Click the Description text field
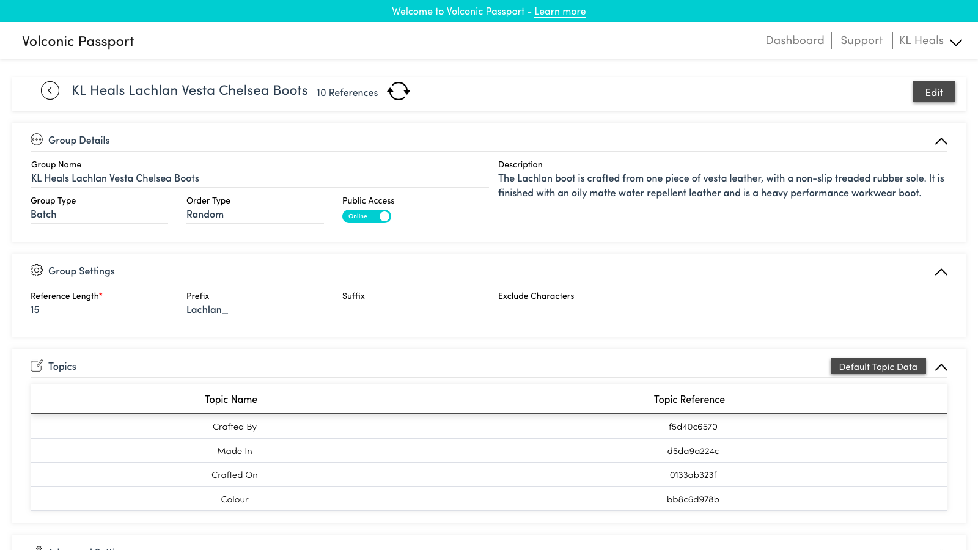Image resolution: width=978 pixels, height=550 pixels. click(722, 186)
